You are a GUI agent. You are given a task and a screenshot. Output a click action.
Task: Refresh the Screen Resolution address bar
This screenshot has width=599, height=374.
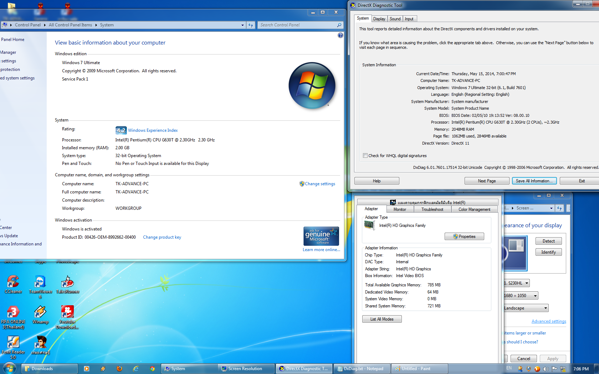[559, 208]
